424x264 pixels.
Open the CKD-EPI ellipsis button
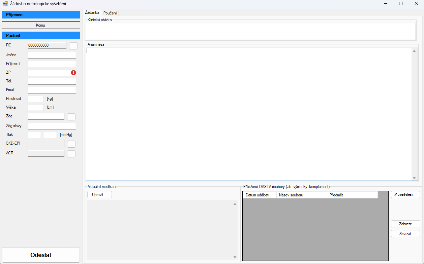[71, 144]
